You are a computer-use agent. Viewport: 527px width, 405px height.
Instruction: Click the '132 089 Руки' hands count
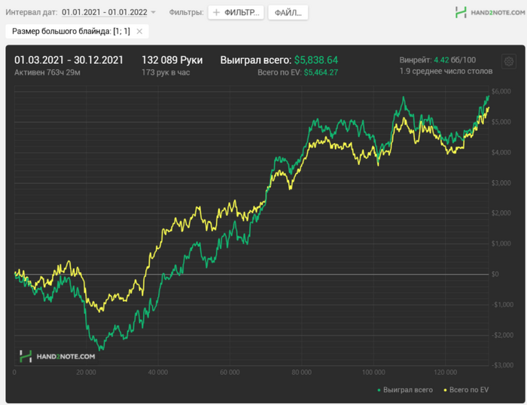tap(172, 60)
